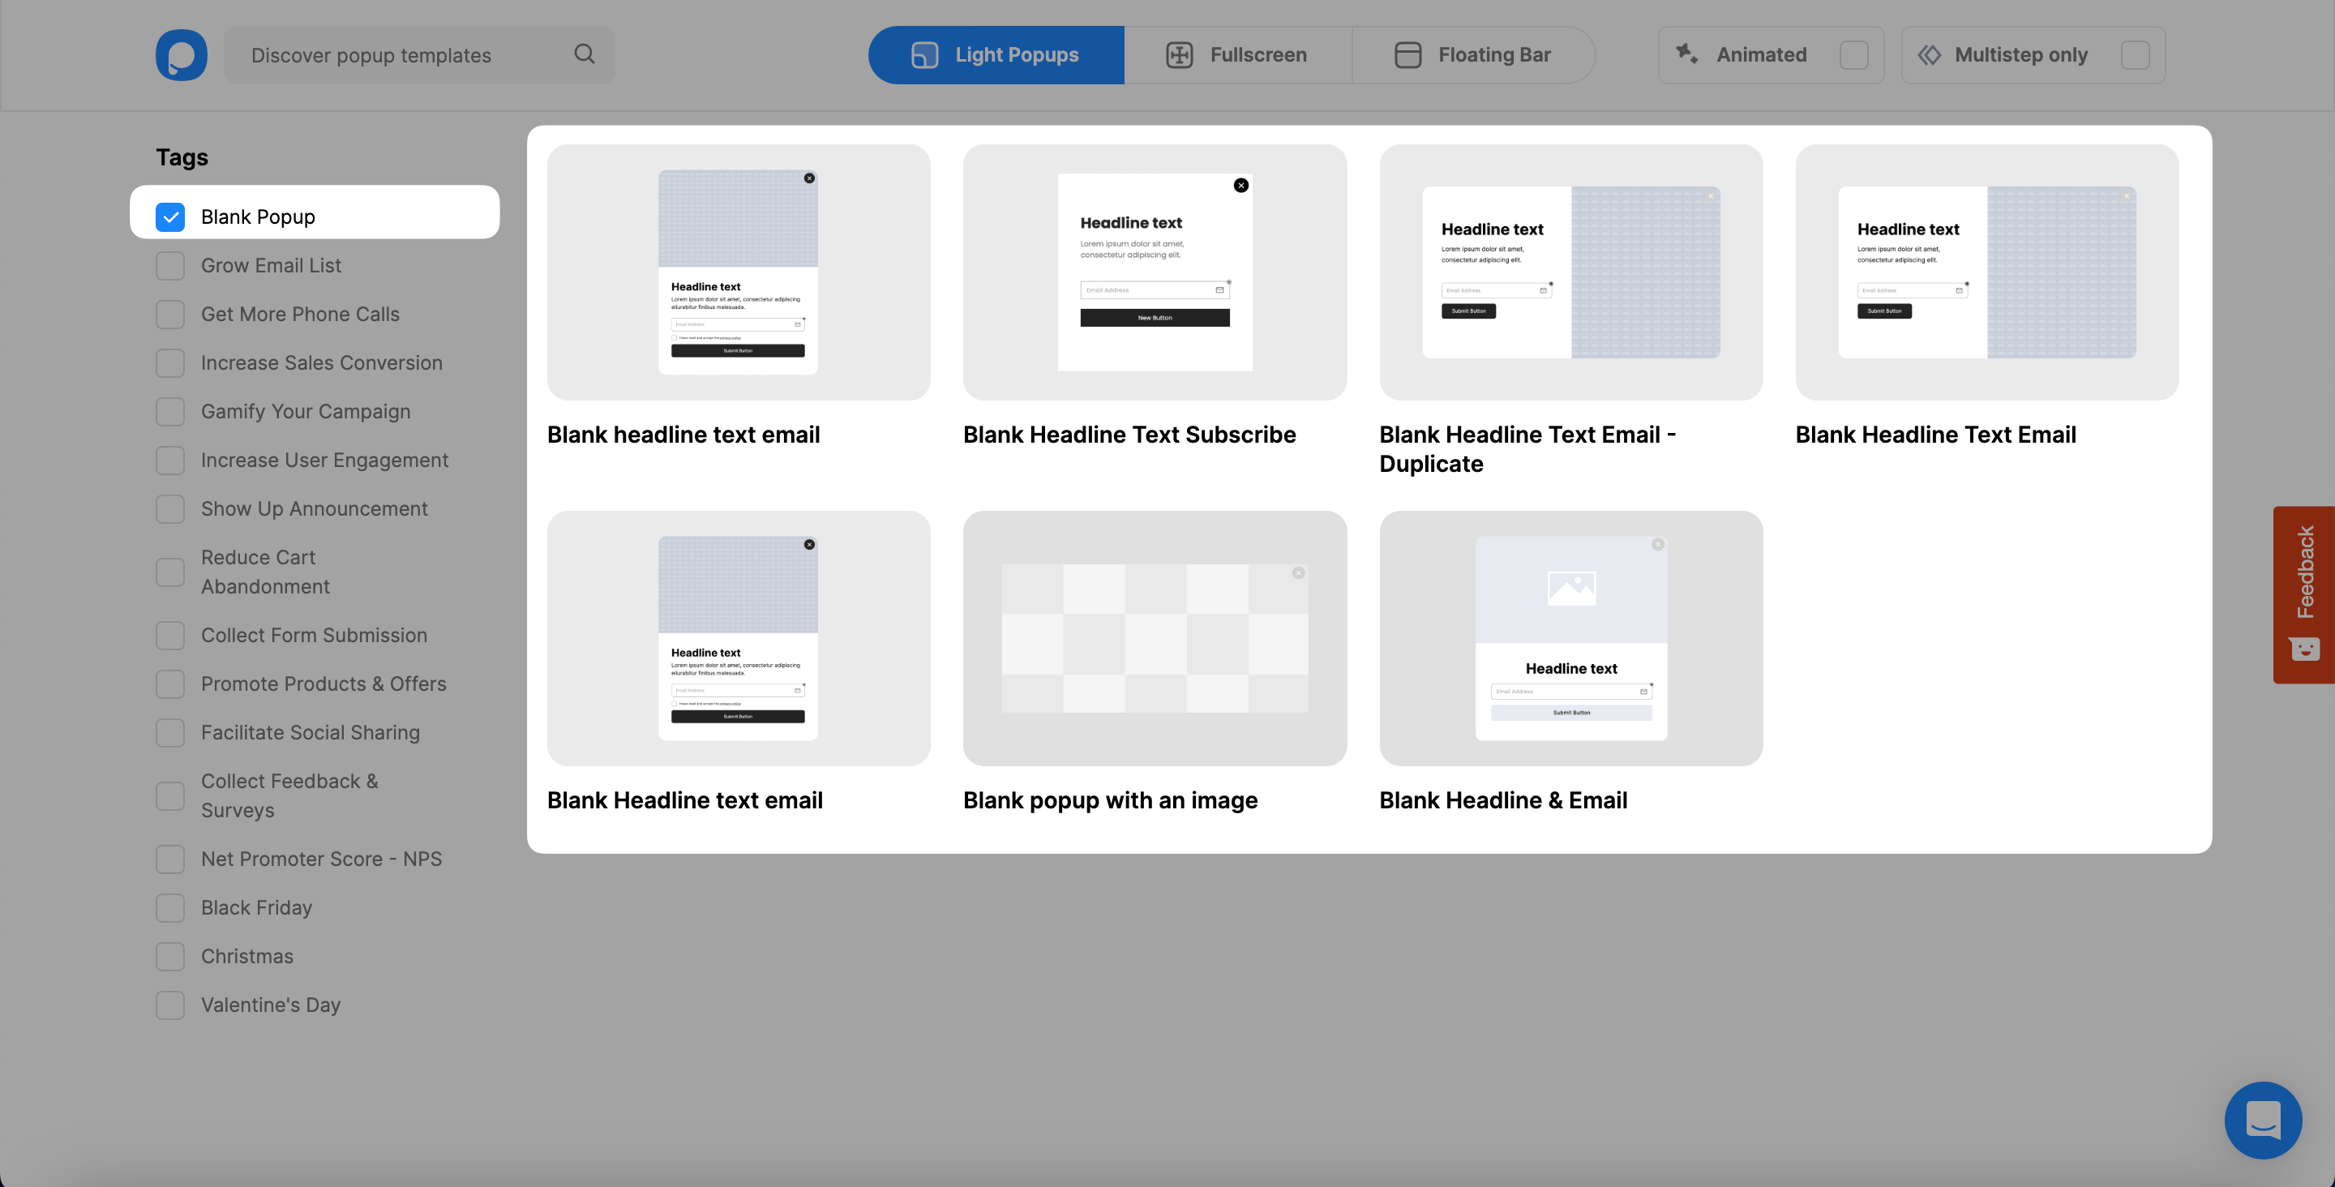This screenshot has width=2335, height=1187.
Task: Open Blank popup with an image template
Action: click(1154, 638)
